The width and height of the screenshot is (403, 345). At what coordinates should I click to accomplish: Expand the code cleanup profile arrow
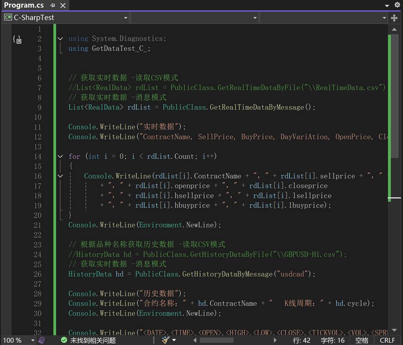coord(174,340)
